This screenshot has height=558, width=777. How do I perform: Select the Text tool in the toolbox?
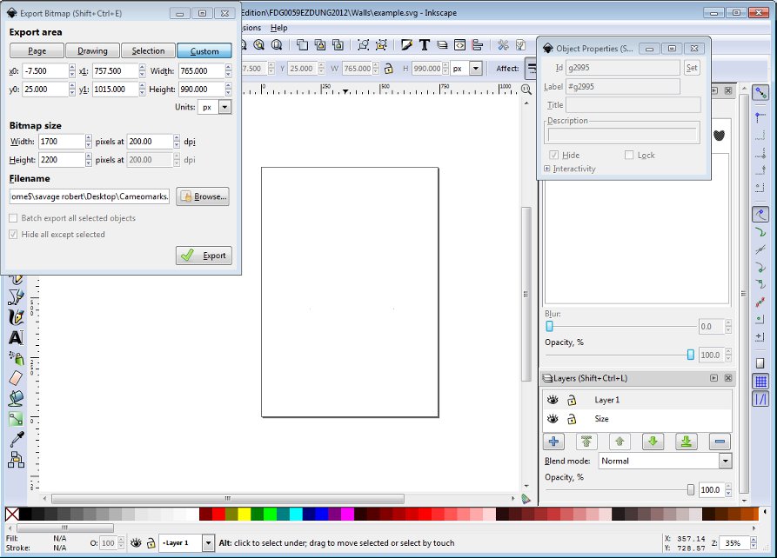pyautogui.click(x=16, y=337)
